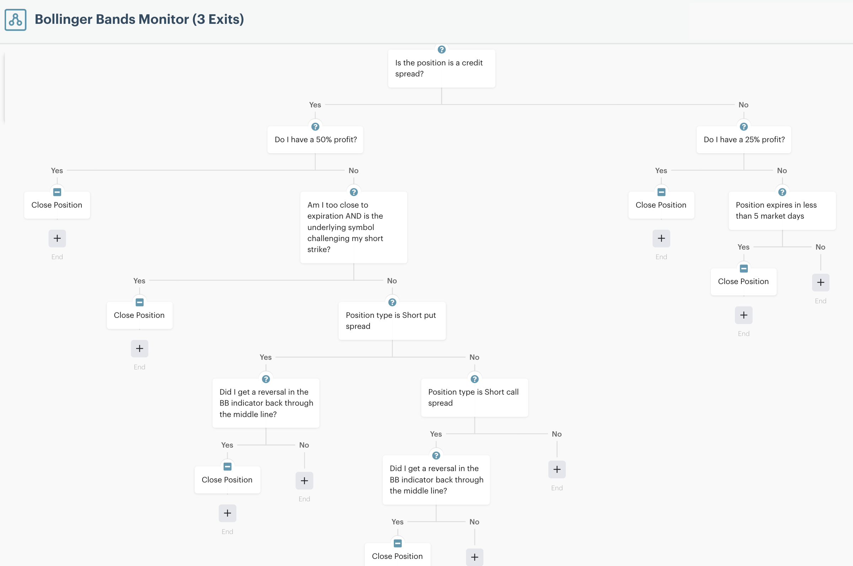This screenshot has width=853, height=566.
Task: Add step on No branch of Short call spread
Action: click(556, 469)
